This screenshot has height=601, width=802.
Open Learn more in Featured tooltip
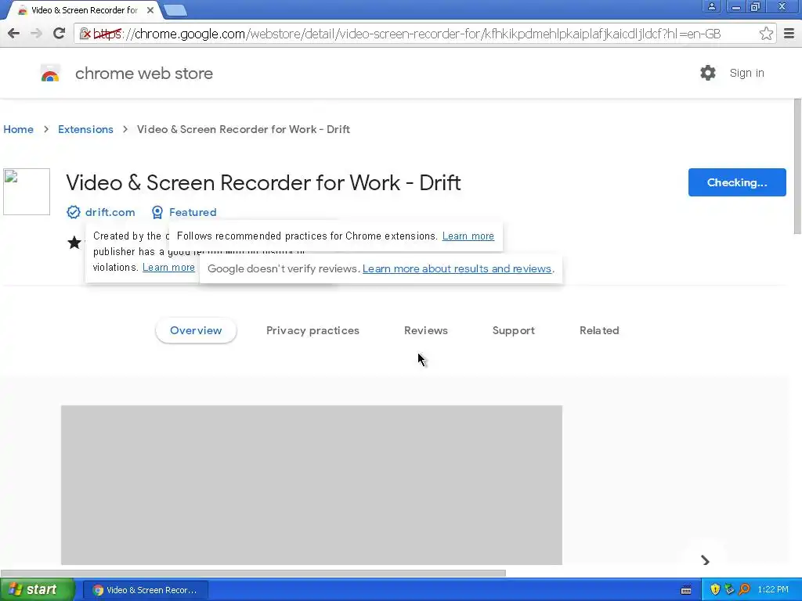pyautogui.click(x=468, y=236)
